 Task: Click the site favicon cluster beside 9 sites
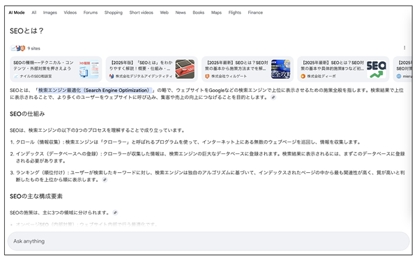[18, 48]
